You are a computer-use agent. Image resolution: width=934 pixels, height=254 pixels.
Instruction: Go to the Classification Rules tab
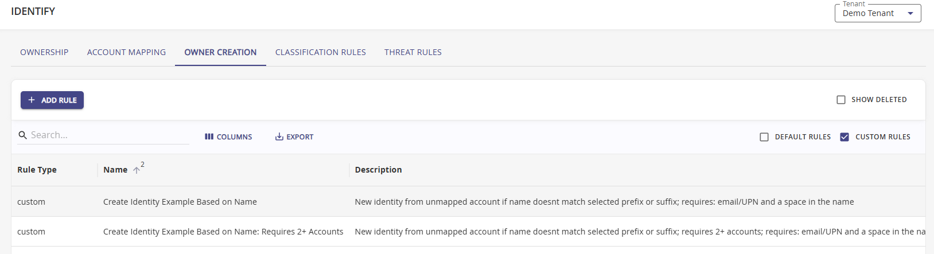[x=320, y=52]
